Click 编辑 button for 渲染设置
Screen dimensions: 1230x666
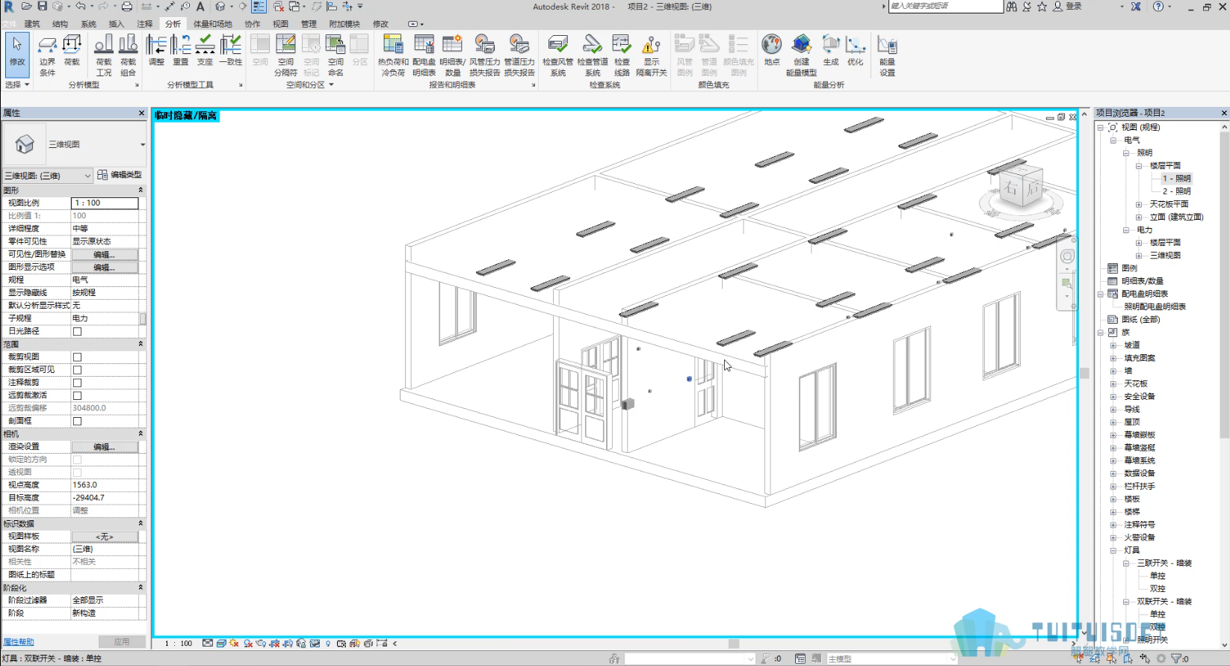(x=105, y=447)
